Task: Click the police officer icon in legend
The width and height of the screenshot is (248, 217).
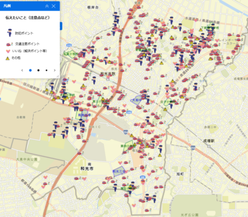Action: 9,33
